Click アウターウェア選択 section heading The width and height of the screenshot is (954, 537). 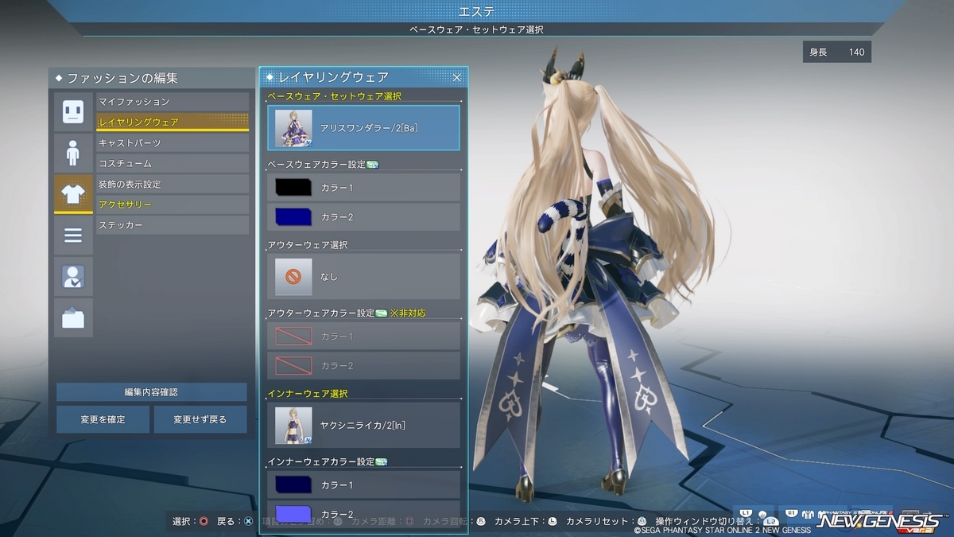308,244
